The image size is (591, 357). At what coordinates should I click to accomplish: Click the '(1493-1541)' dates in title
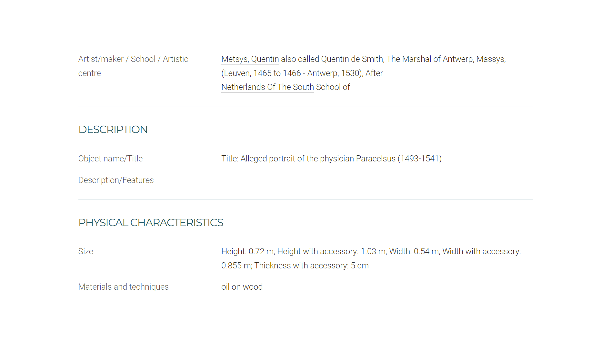(419, 159)
